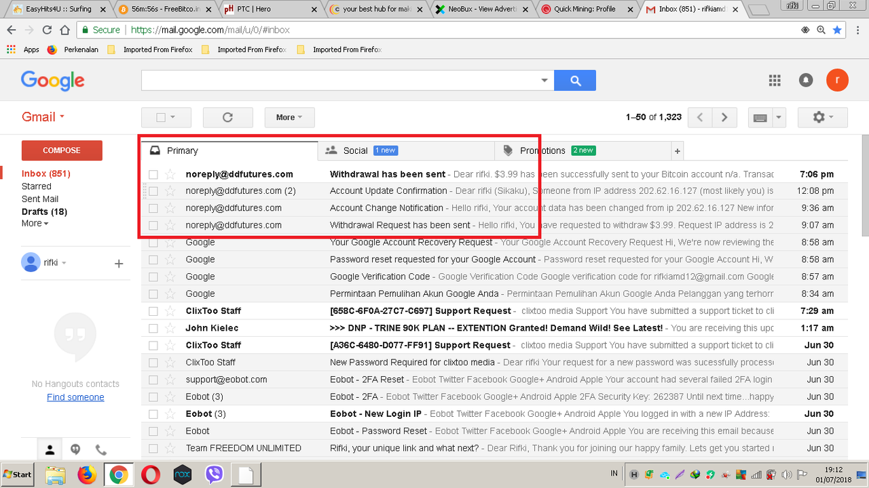Check box for New Password Required email
Viewport: 869px width, 488px height.
[153, 363]
